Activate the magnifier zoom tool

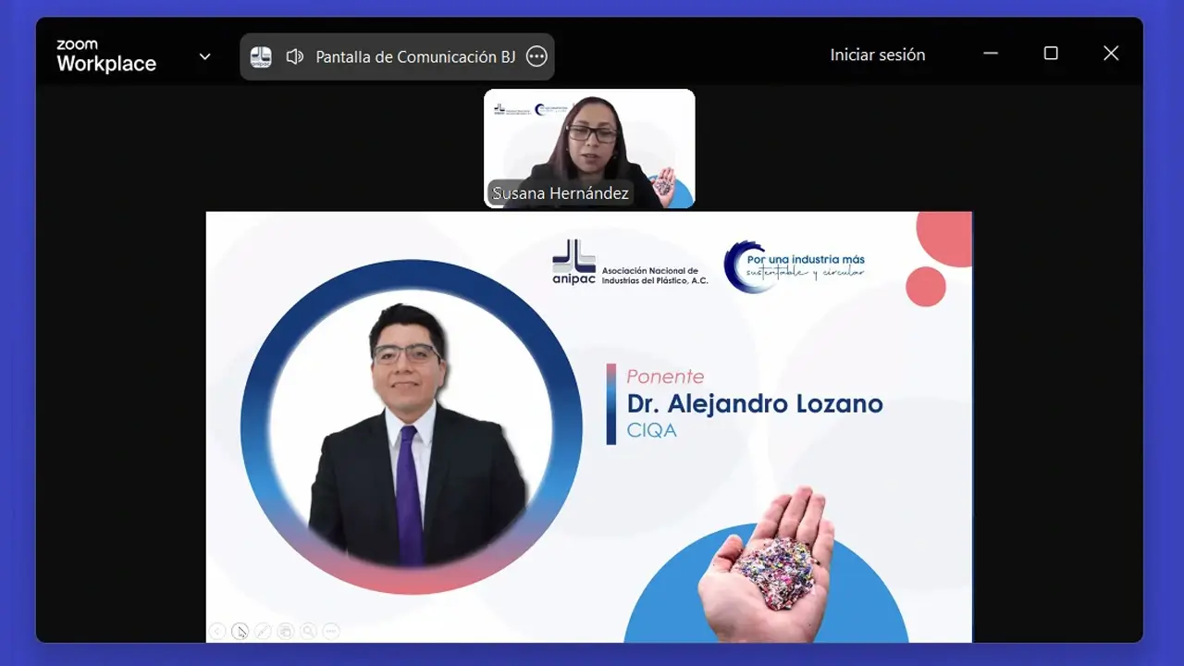pyautogui.click(x=308, y=631)
